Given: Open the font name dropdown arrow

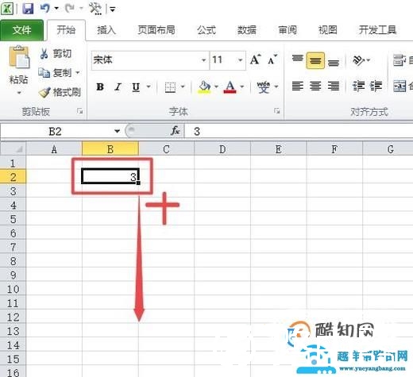Looking at the screenshot, I should pyautogui.click(x=203, y=60).
